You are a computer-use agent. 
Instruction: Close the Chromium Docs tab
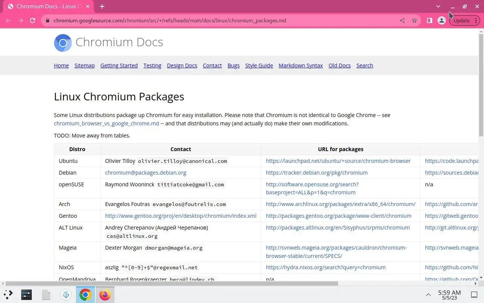click(88, 6)
